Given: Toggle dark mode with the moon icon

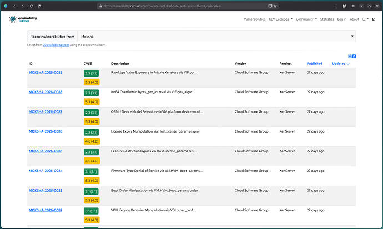Looking at the screenshot, I should tap(374, 19).
